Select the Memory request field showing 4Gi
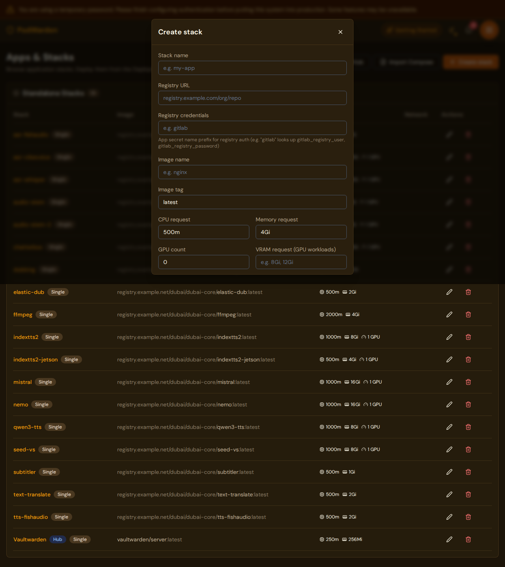This screenshot has height=567, width=505. 301,232
